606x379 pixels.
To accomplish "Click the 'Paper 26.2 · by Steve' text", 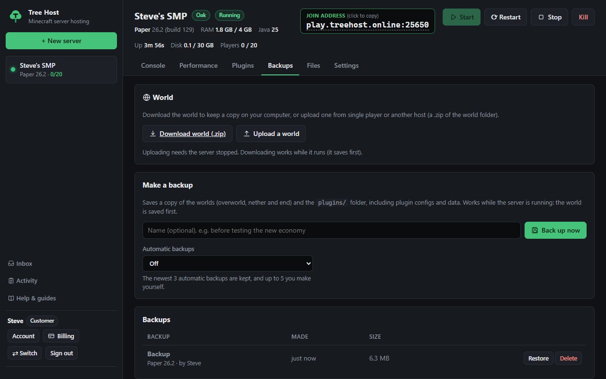I will click(174, 363).
